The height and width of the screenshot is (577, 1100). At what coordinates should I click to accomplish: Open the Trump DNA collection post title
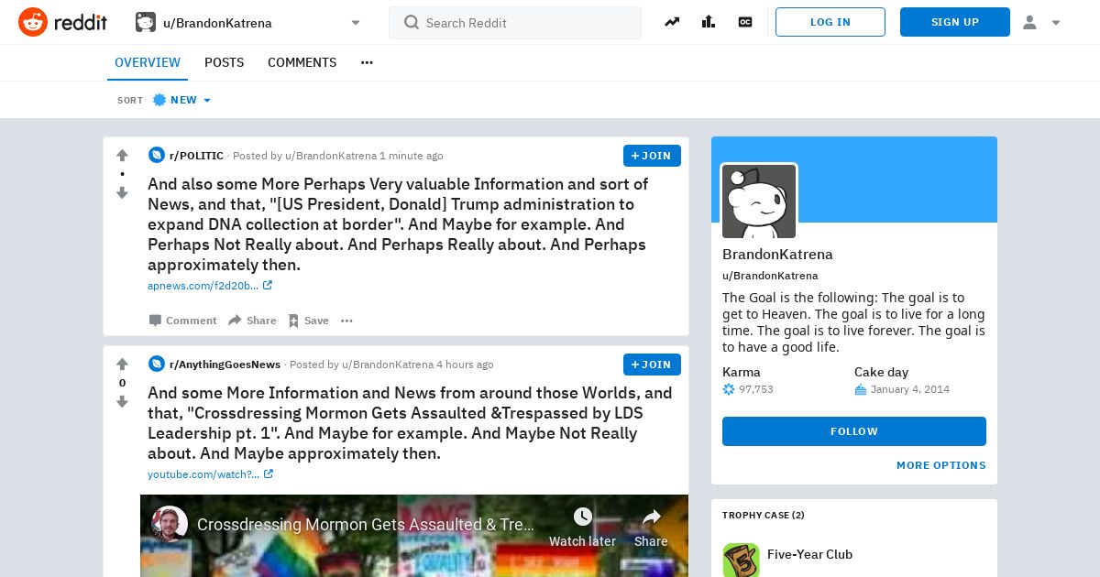point(398,224)
